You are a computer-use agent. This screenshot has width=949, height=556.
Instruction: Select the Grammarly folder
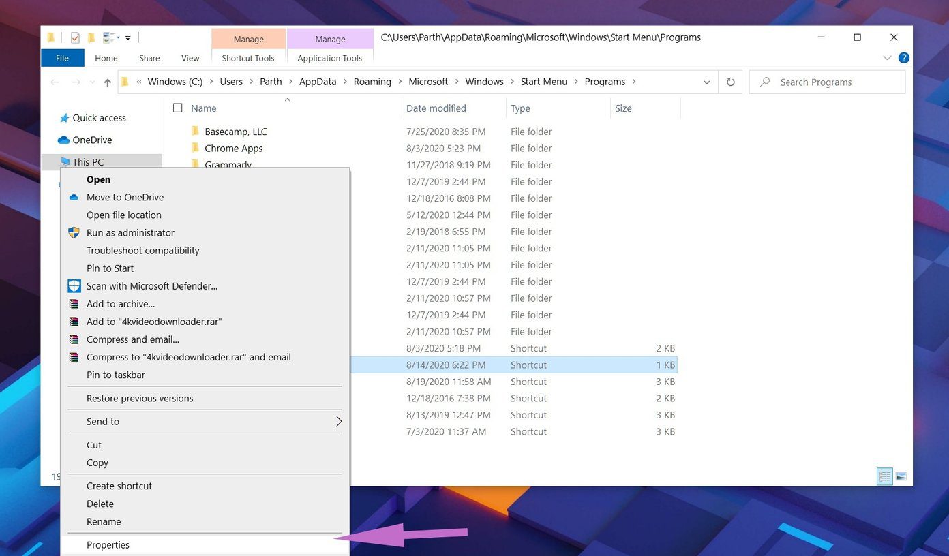point(228,164)
